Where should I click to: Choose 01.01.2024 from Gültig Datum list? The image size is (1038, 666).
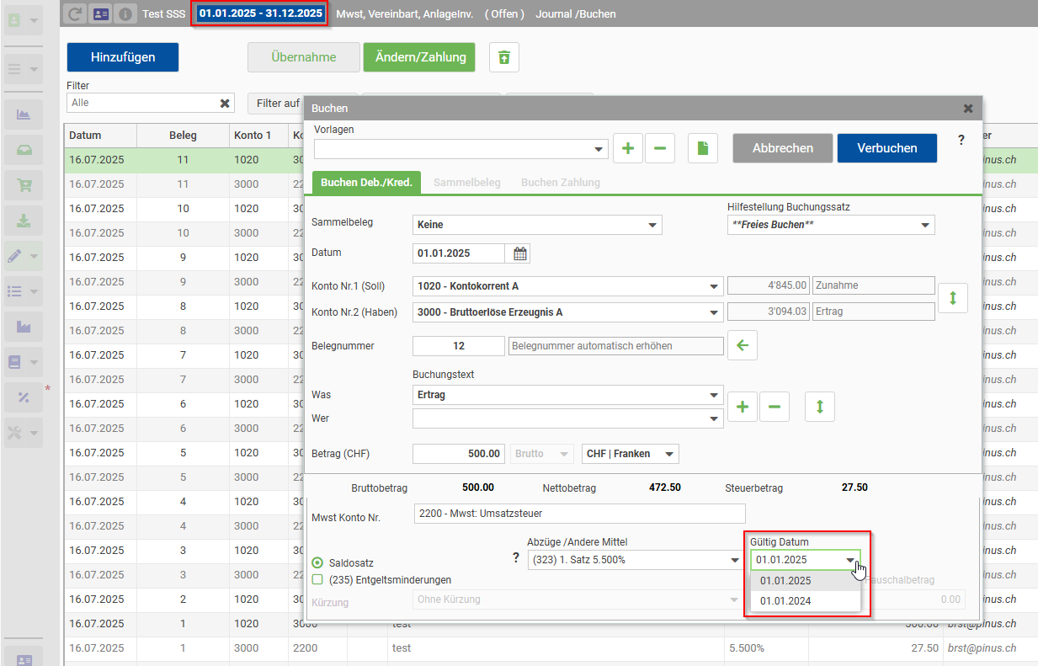(x=785, y=601)
